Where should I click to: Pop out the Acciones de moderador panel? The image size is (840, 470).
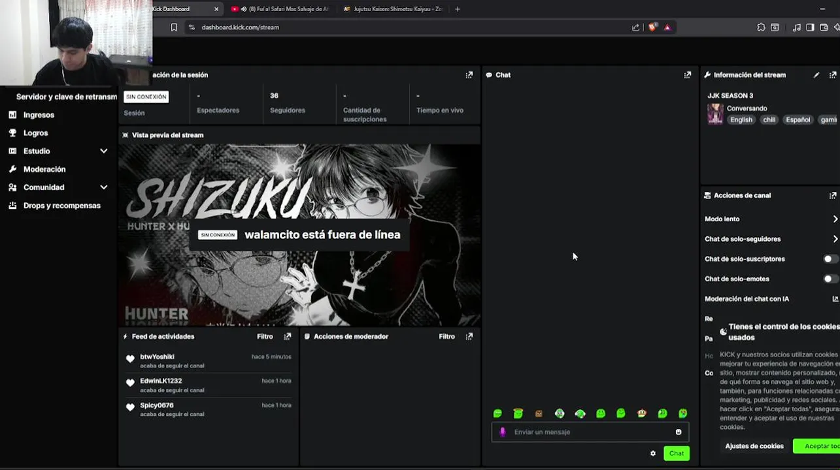(469, 337)
